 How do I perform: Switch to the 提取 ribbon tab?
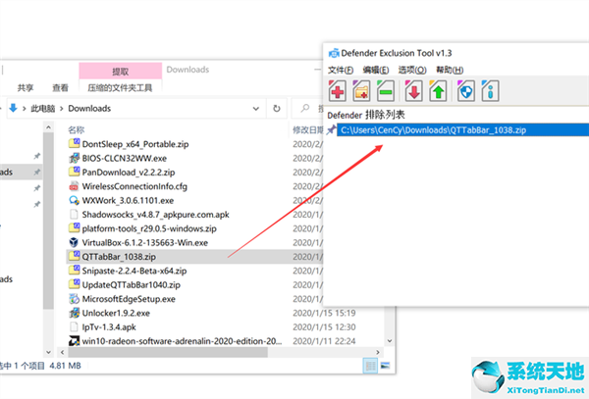coord(120,71)
